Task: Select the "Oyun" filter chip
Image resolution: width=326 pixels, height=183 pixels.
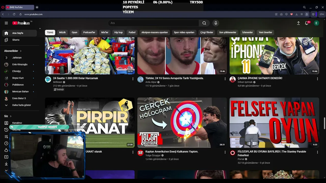Action: click(x=74, y=33)
